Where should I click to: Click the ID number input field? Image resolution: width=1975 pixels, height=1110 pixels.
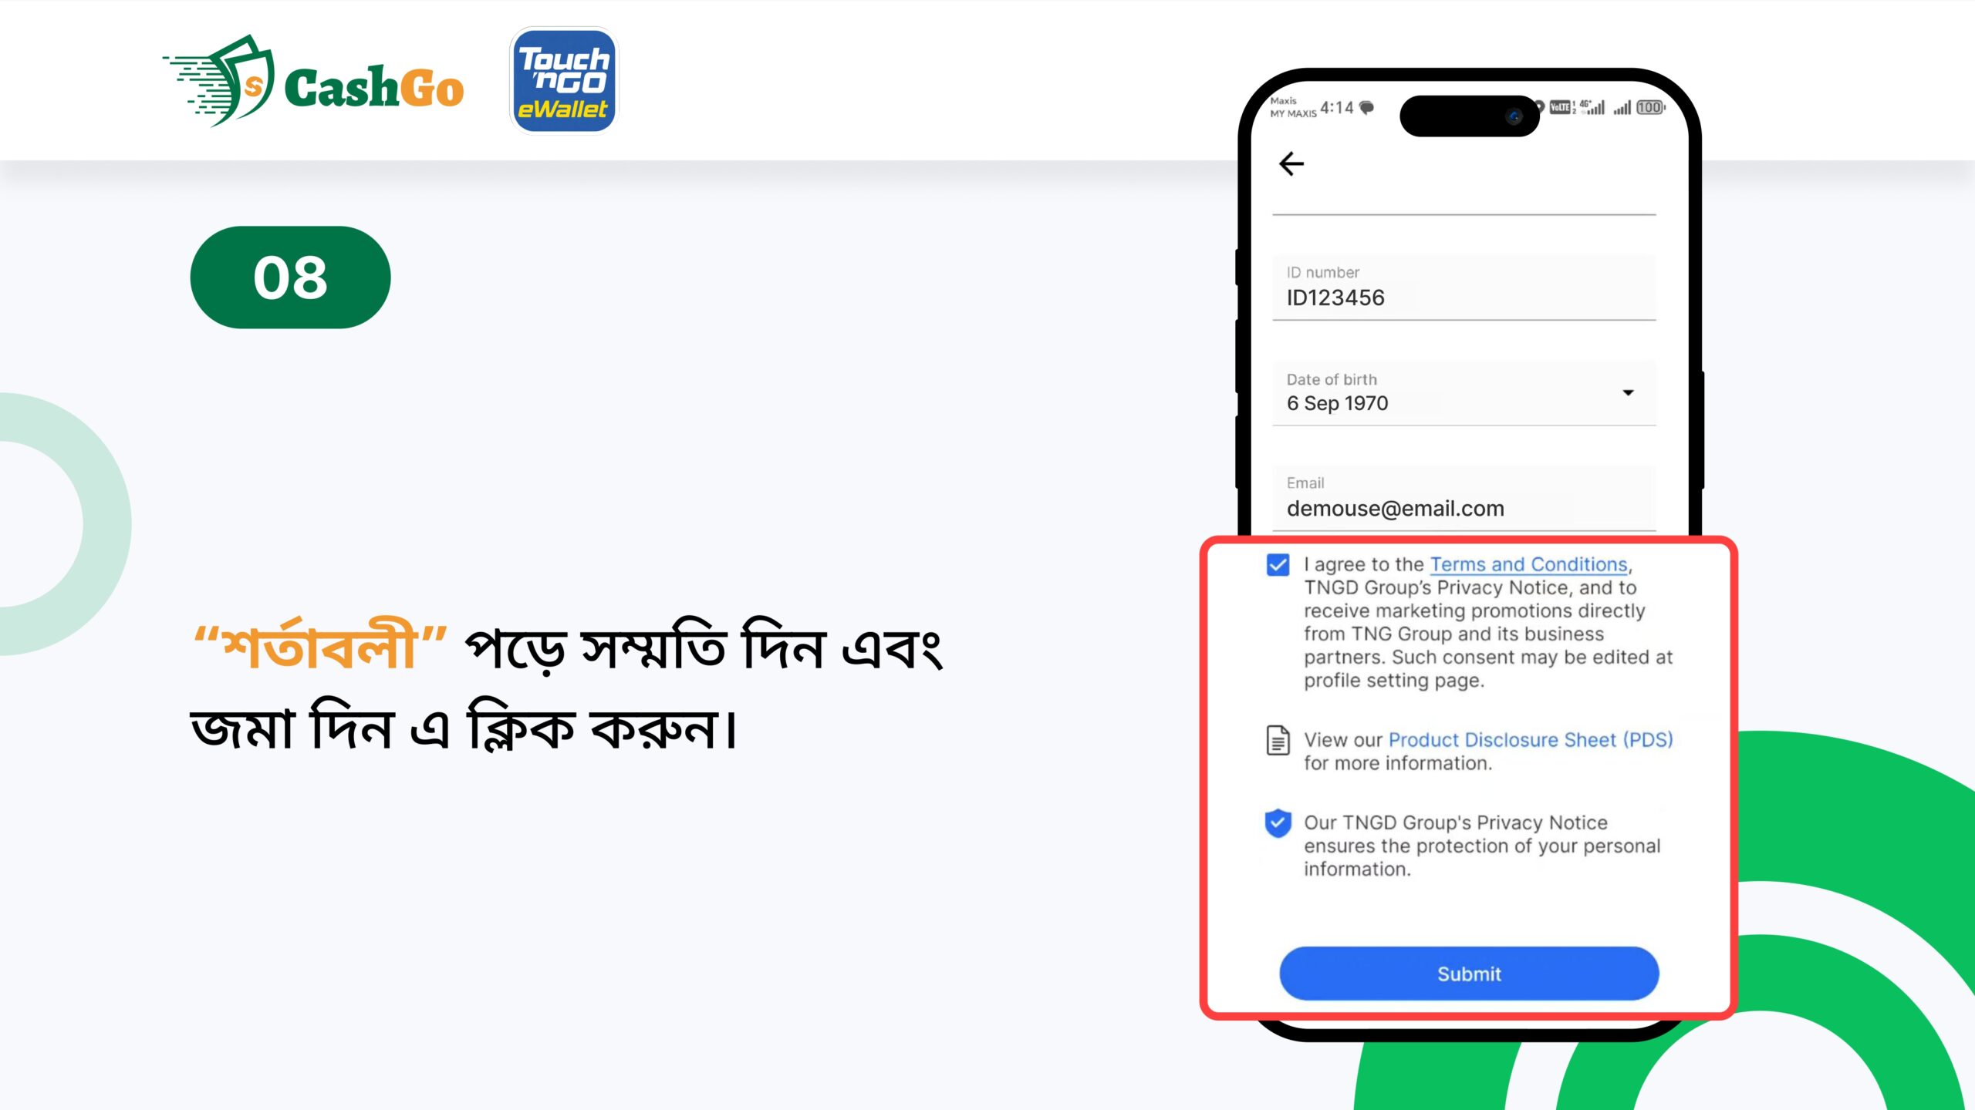tap(1464, 287)
